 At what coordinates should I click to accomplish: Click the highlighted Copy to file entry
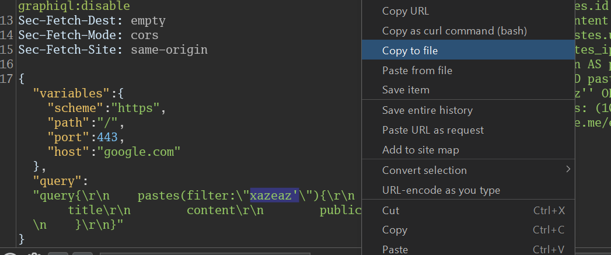(x=468, y=50)
